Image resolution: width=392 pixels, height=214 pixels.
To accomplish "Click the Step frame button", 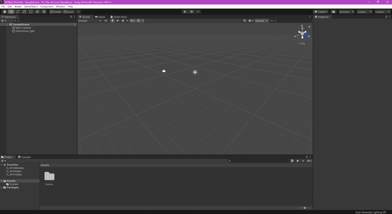I will [198, 12].
